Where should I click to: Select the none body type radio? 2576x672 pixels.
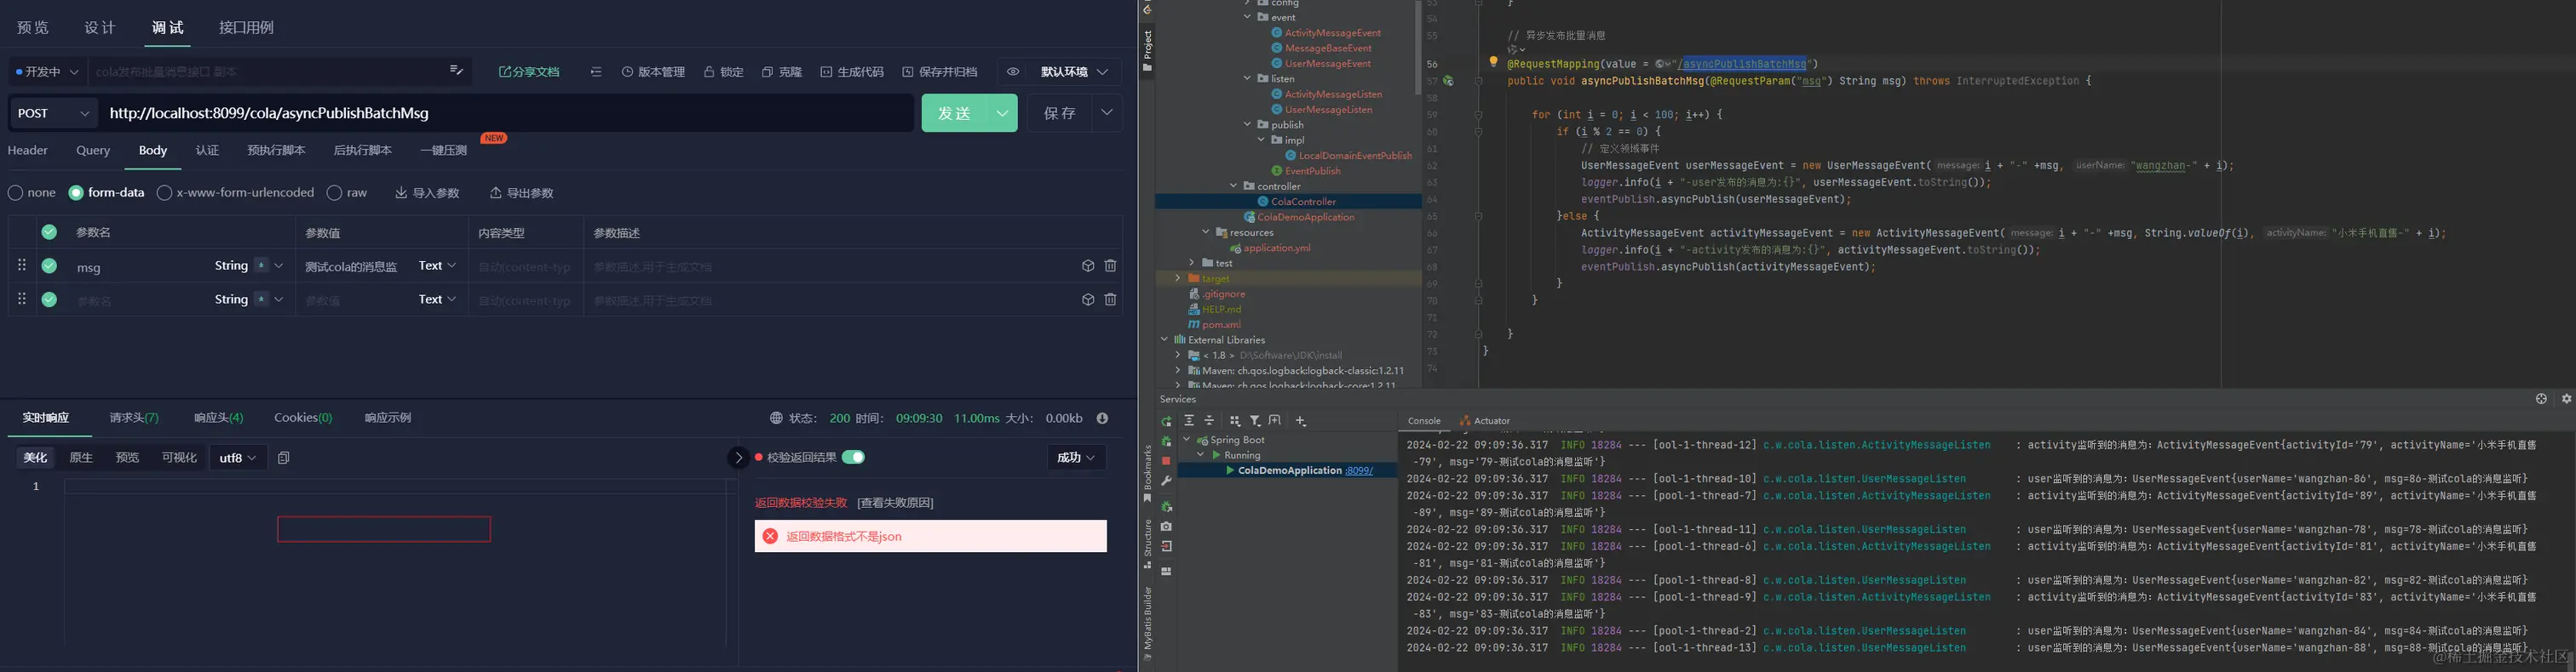pos(15,193)
